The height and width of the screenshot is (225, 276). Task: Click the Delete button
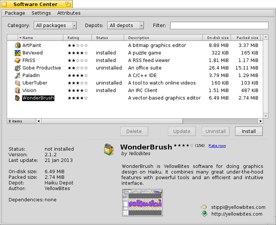pos(134,131)
